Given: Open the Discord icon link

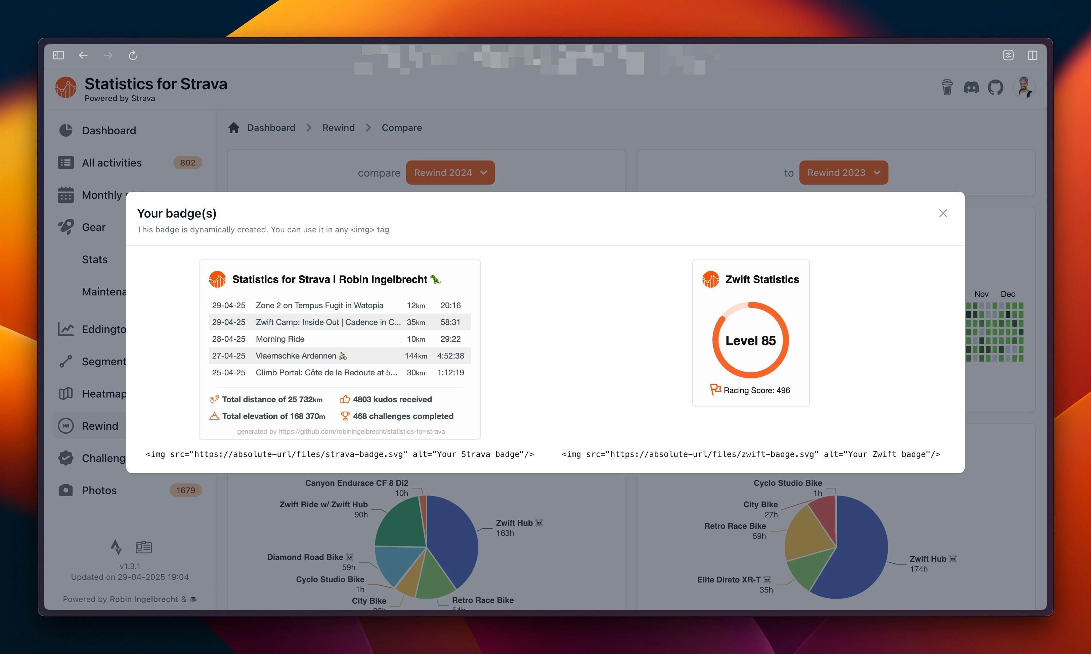Looking at the screenshot, I should [x=971, y=87].
